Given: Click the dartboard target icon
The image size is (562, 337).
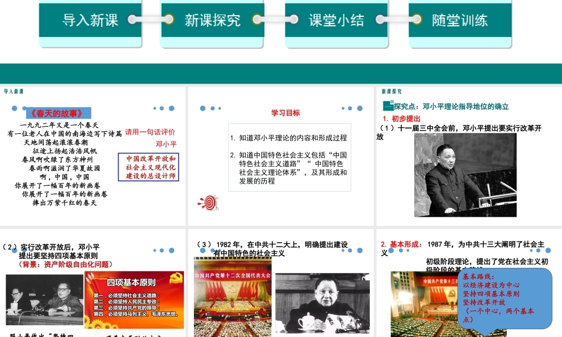Looking at the screenshot, I should (209, 202).
